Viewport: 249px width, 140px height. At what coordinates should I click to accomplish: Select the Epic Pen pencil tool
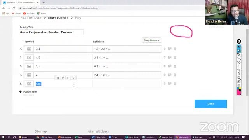pos(239,54)
